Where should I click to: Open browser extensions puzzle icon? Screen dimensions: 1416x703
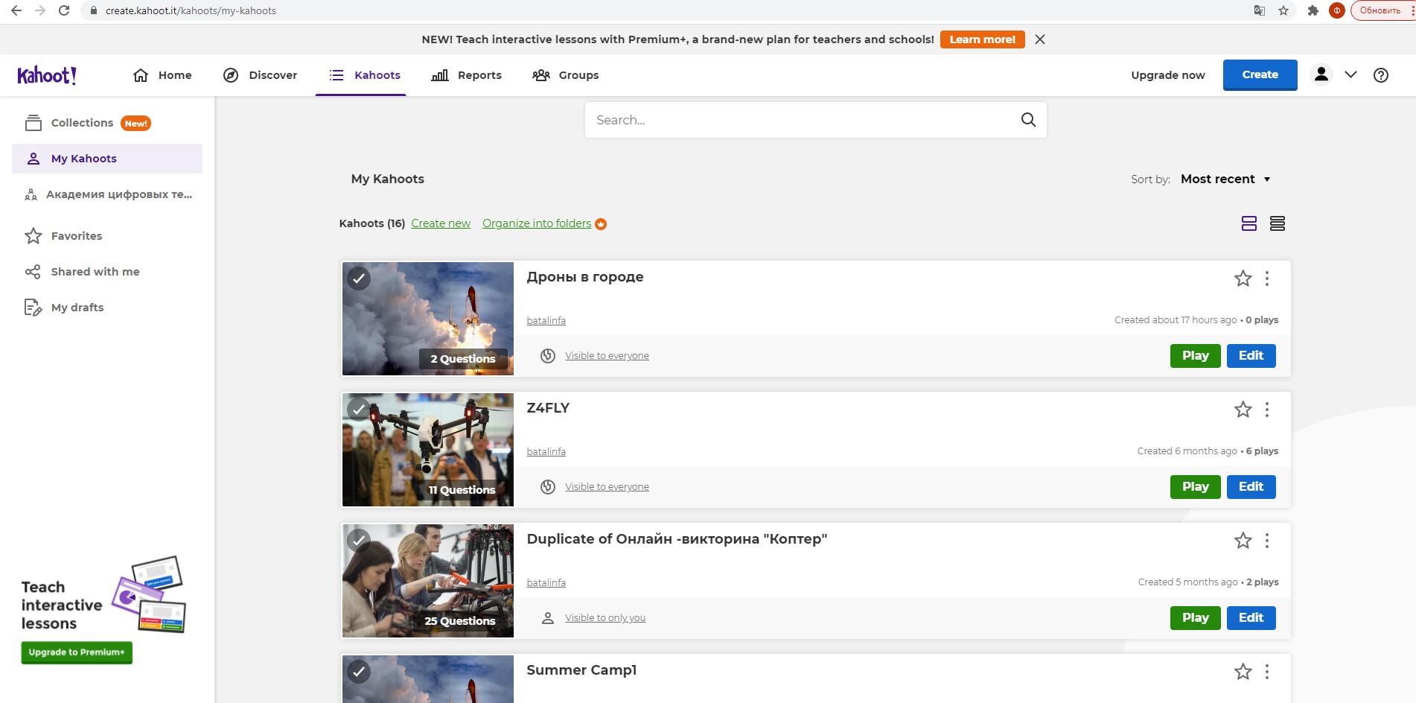1313,10
